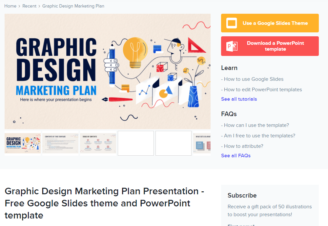Click the FAQs section heading
The height and width of the screenshot is (226, 328).
pyautogui.click(x=229, y=114)
